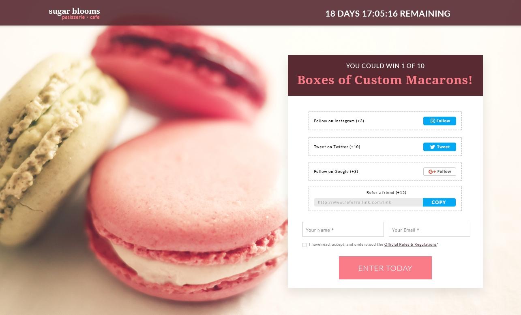Focus the Your Name field
This screenshot has height=315, width=521.
tap(343, 230)
